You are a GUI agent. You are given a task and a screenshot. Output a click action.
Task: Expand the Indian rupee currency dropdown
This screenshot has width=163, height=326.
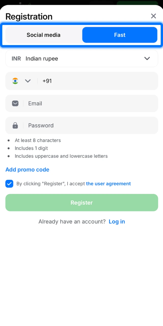[147, 58]
